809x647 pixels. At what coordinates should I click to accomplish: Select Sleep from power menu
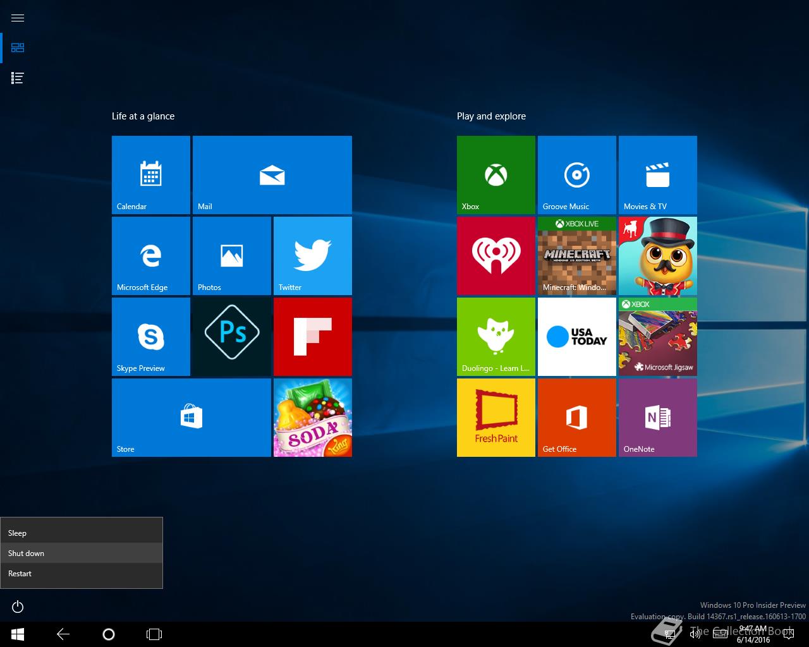[x=82, y=533]
